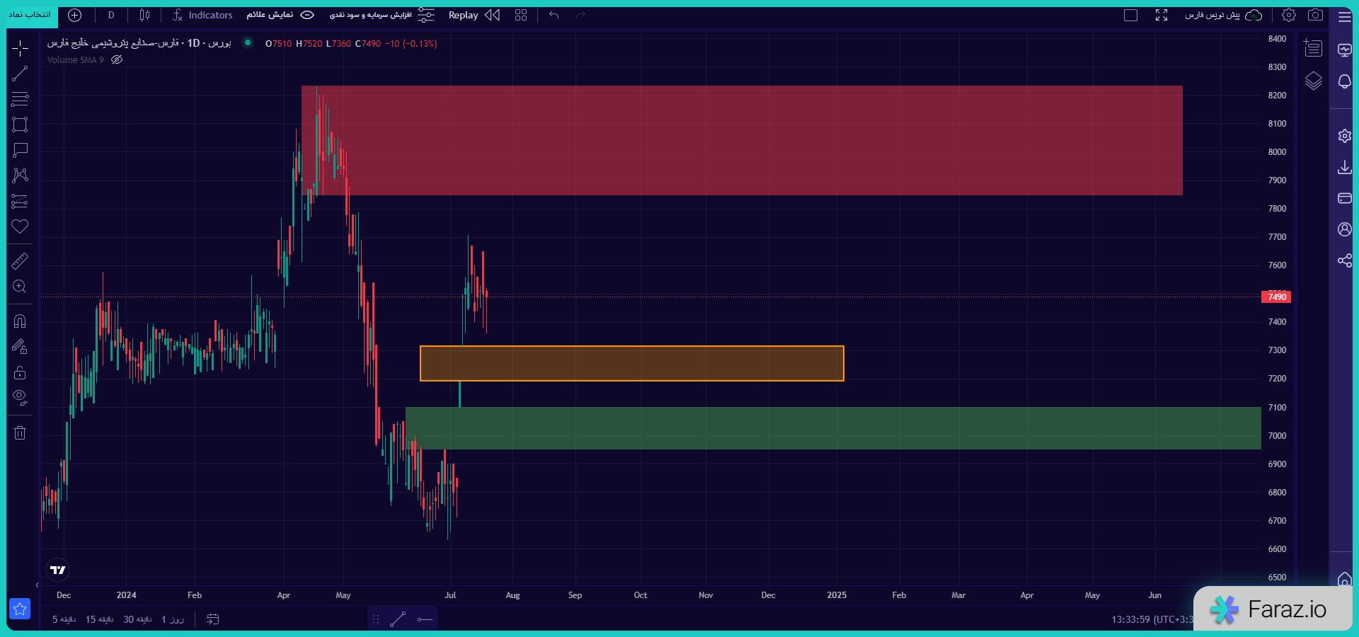Image resolution: width=1359 pixels, height=637 pixels.
Task: Toggle the lock all drawings tool
Action: 20,372
